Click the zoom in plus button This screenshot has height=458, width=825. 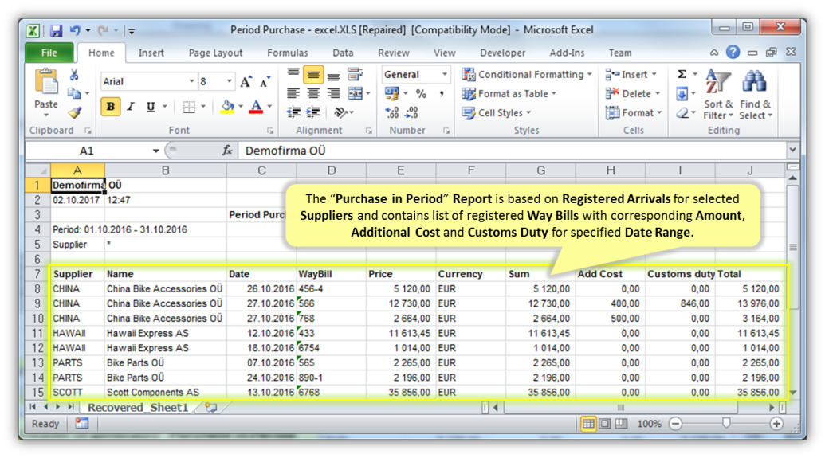pos(776,424)
